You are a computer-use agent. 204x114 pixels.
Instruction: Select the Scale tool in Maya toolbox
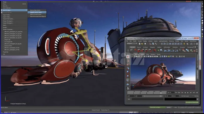[x=128, y=76]
